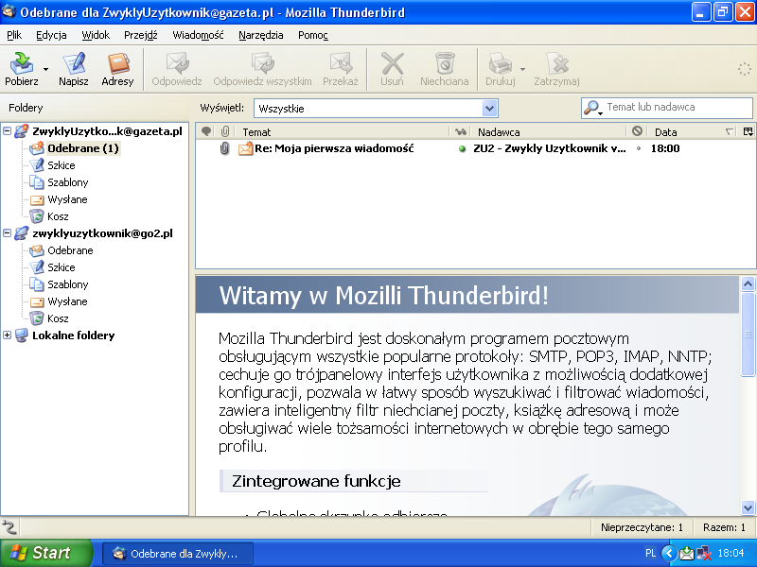Collapse the zwyklyuzytkownik@go2.pl account tree

click(8, 232)
